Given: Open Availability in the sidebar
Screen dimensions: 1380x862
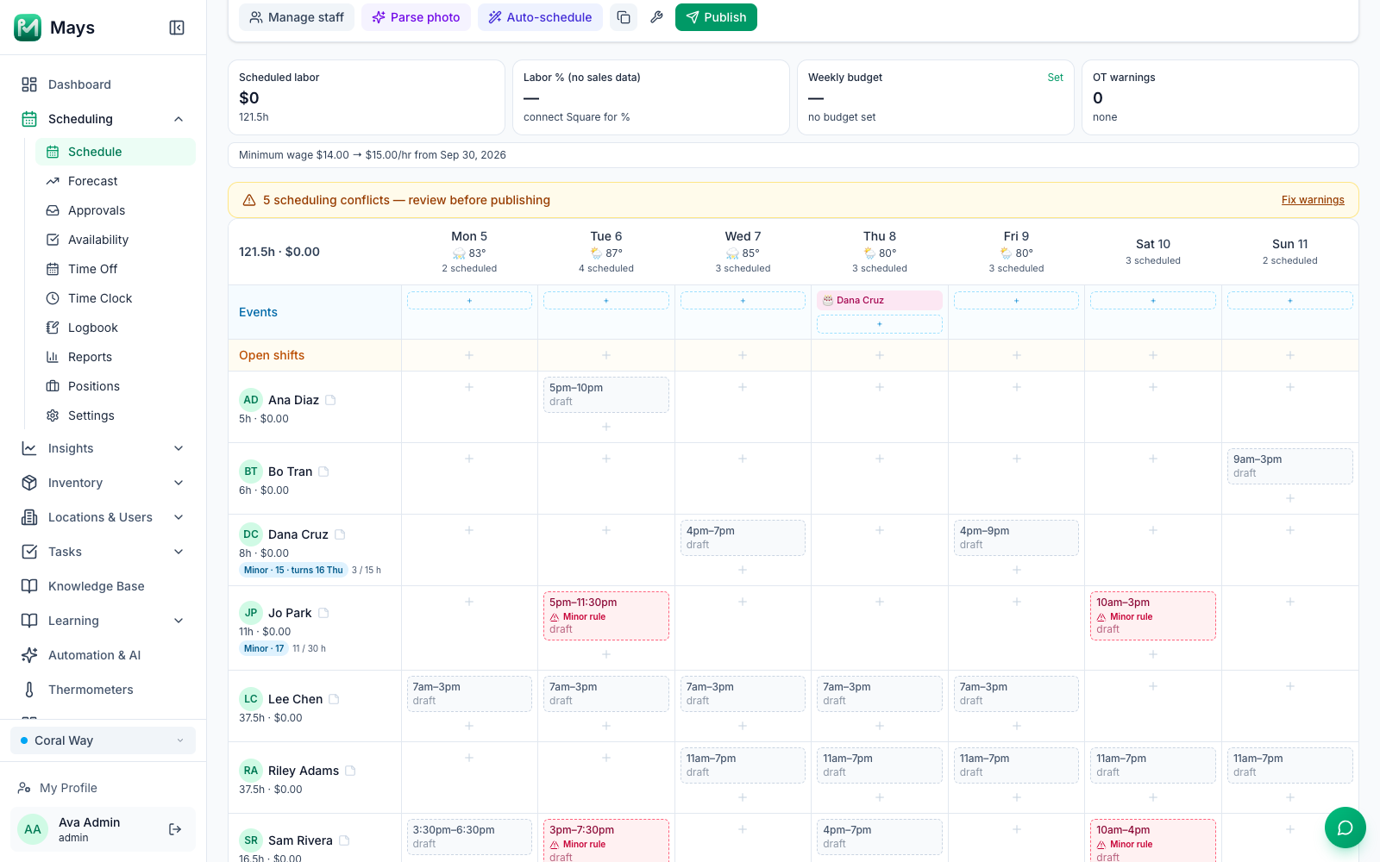Looking at the screenshot, I should click(x=116, y=240).
